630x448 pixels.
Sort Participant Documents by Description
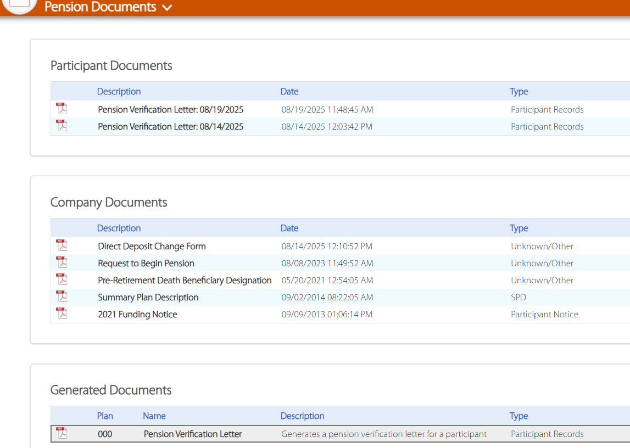(119, 92)
